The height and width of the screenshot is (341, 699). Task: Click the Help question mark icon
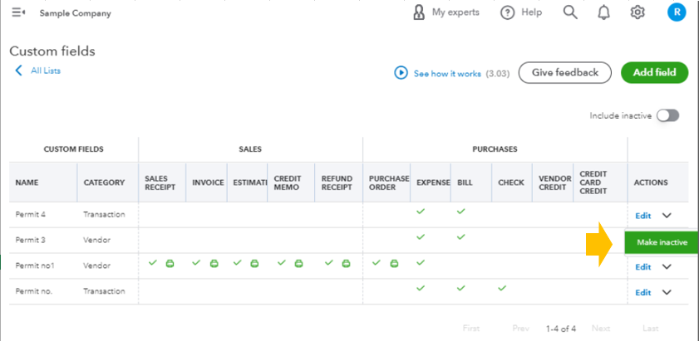pyautogui.click(x=507, y=13)
